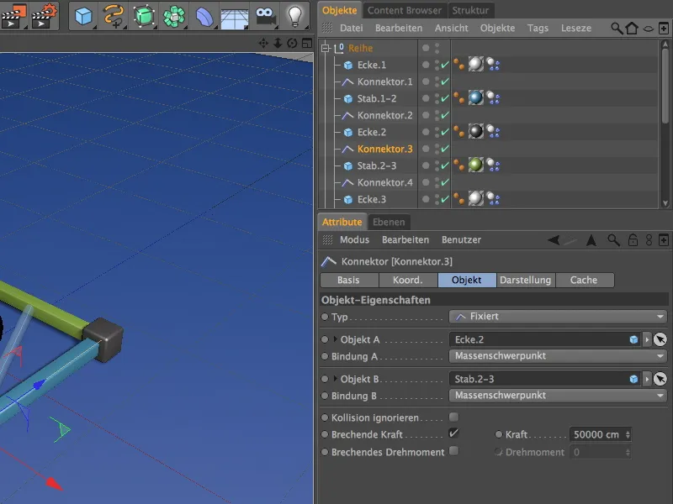The height and width of the screenshot is (504, 673).
Task: Click the viewport move camera icon
Action: (x=263, y=43)
